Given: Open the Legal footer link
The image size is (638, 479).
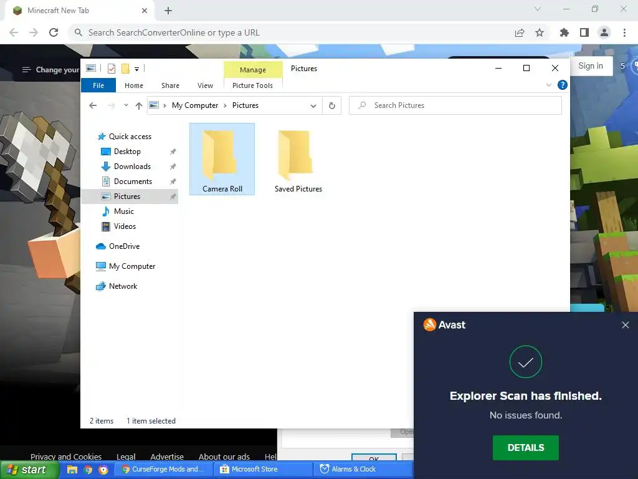Looking at the screenshot, I should pos(126,457).
